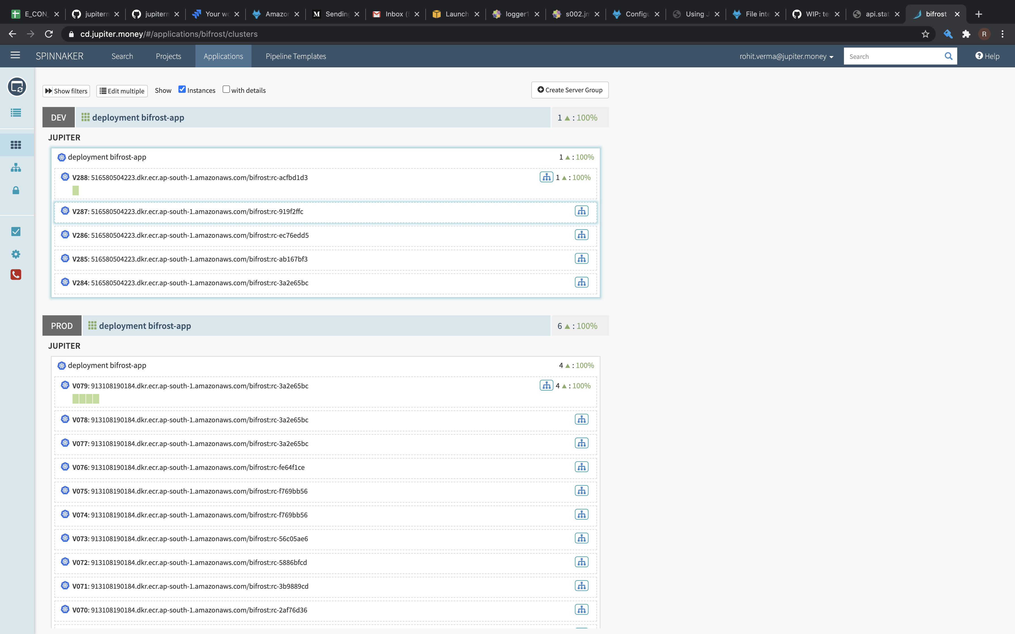Open the rohit.verma@jupiter.money user dropdown

click(786, 56)
